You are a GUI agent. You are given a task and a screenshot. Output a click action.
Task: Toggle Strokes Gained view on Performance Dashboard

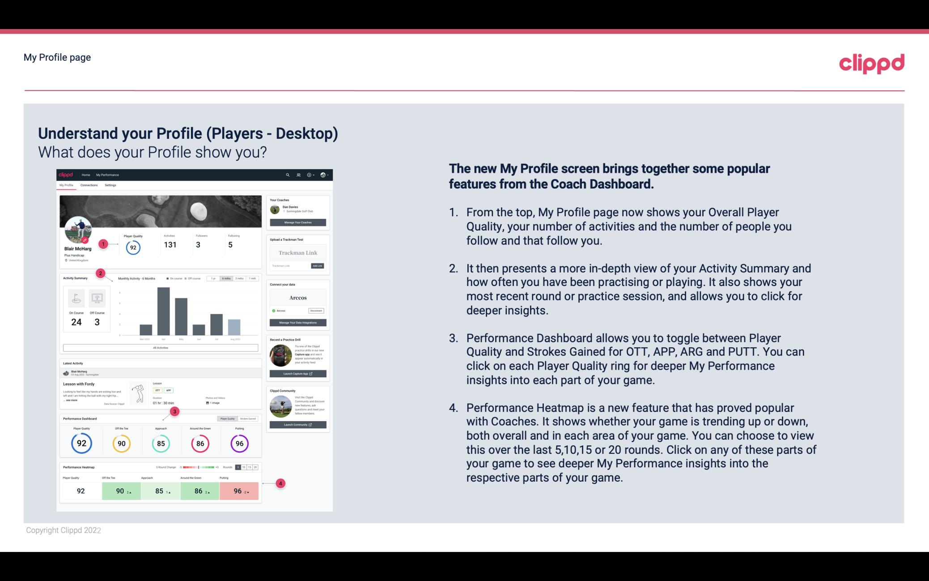coord(250,419)
